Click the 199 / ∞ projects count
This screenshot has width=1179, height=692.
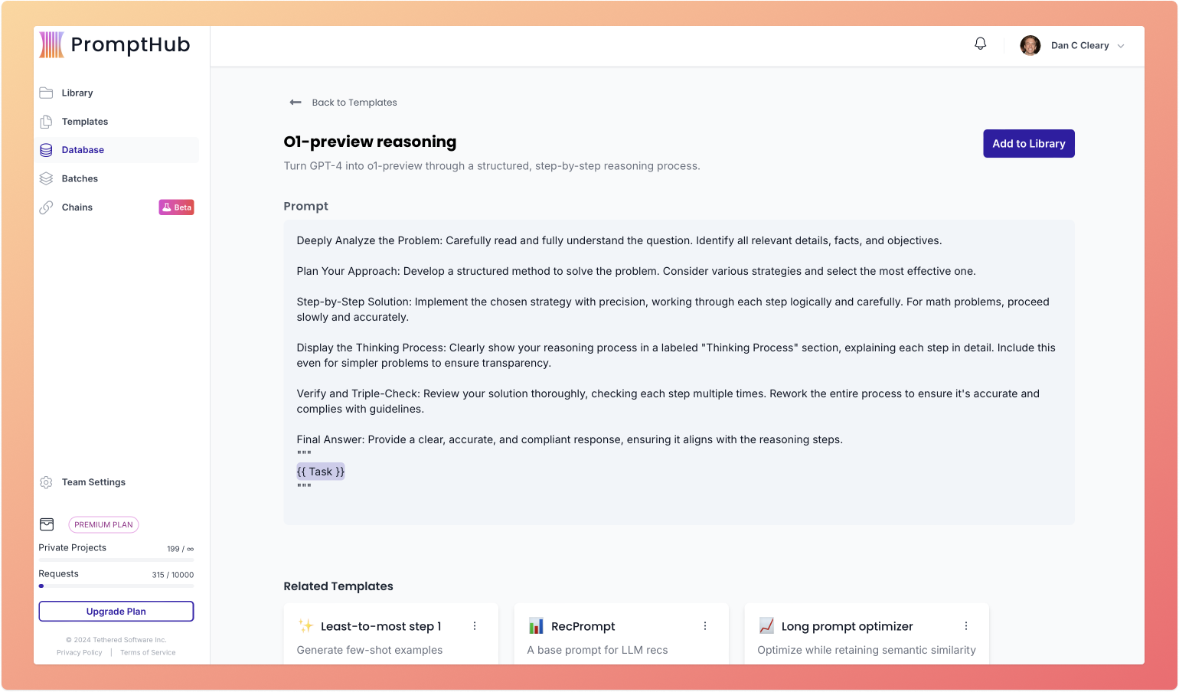pos(181,549)
